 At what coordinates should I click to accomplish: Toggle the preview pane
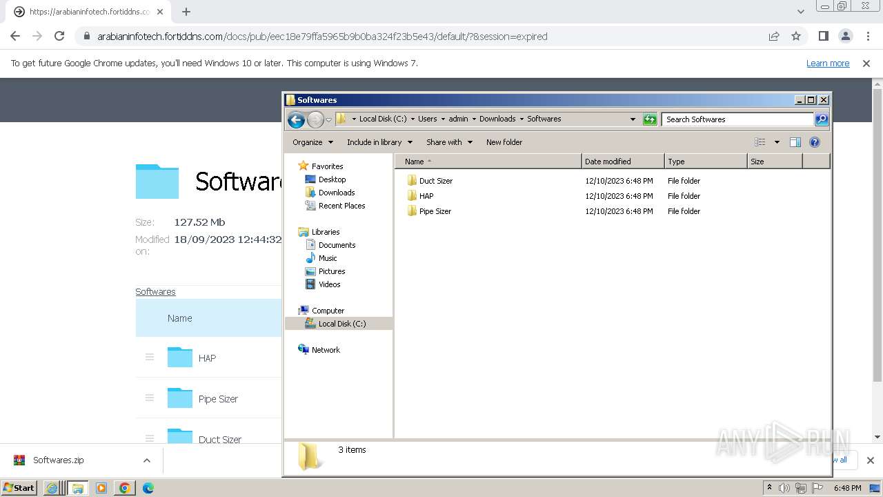click(x=795, y=142)
